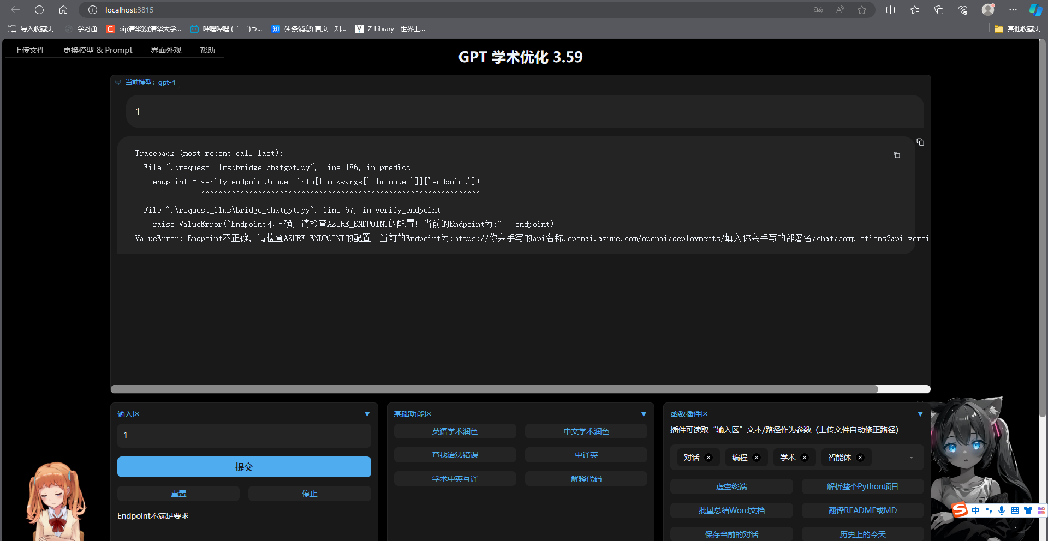Click the 提交 submit button
The height and width of the screenshot is (541, 1048).
coord(243,467)
